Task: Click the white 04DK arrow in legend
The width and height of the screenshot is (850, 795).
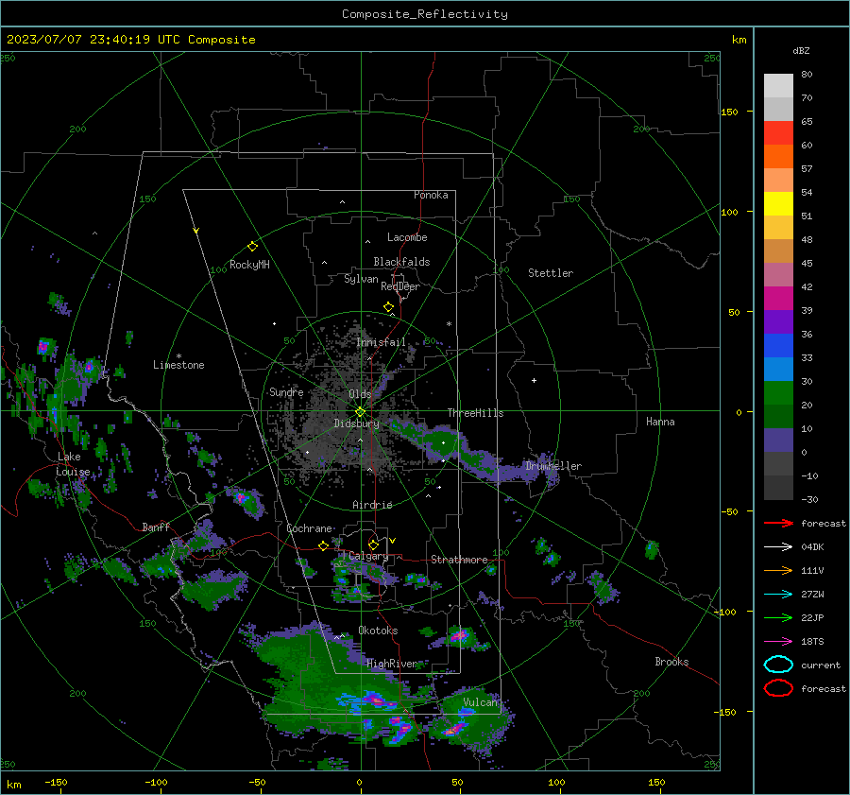Action: 778,546
